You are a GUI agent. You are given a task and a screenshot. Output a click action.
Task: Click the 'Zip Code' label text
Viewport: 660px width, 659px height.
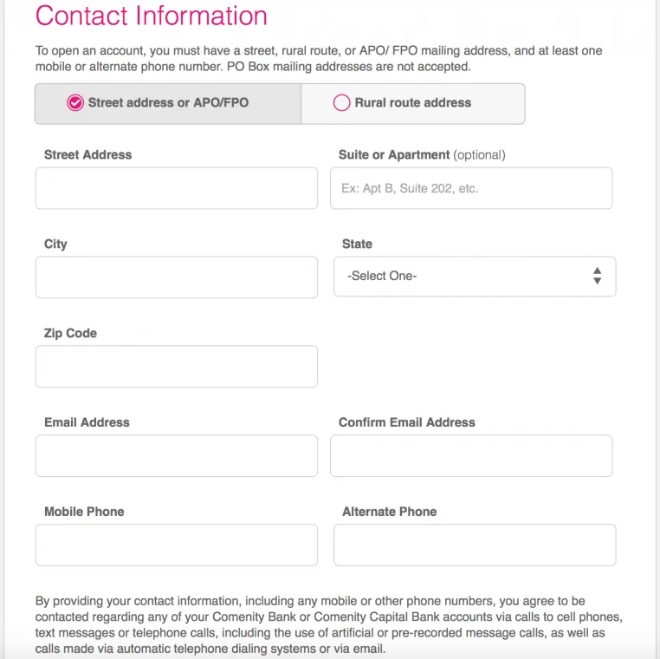click(x=71, y=333)
